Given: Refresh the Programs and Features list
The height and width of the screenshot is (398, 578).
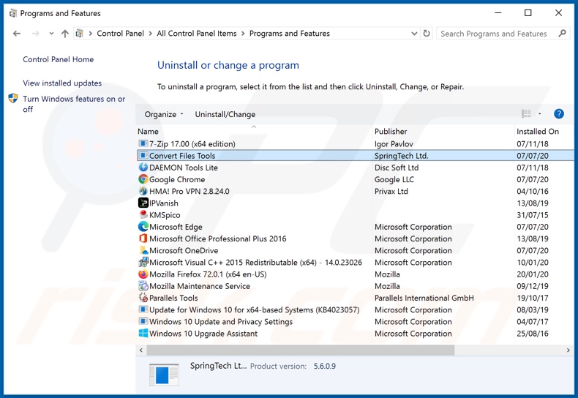Looking at the screenshot, I should click(x=427, y=34).
